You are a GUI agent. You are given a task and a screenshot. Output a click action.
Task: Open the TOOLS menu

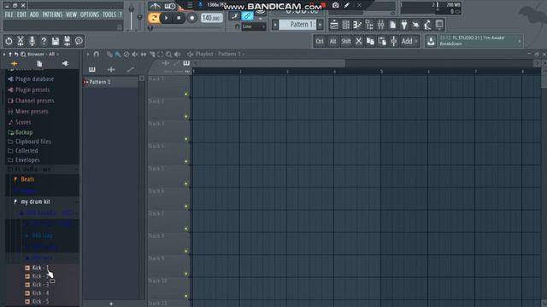click(x=109, y=14)
